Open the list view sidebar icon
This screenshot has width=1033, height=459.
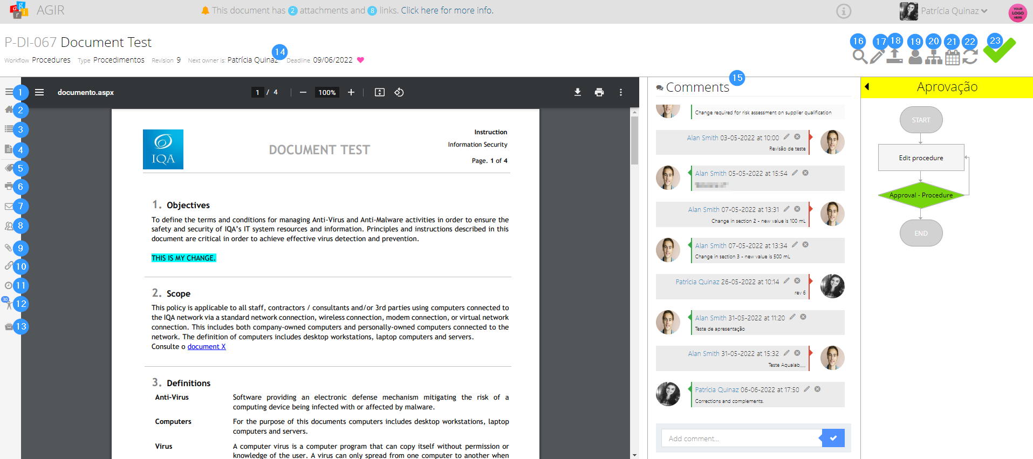9,129
